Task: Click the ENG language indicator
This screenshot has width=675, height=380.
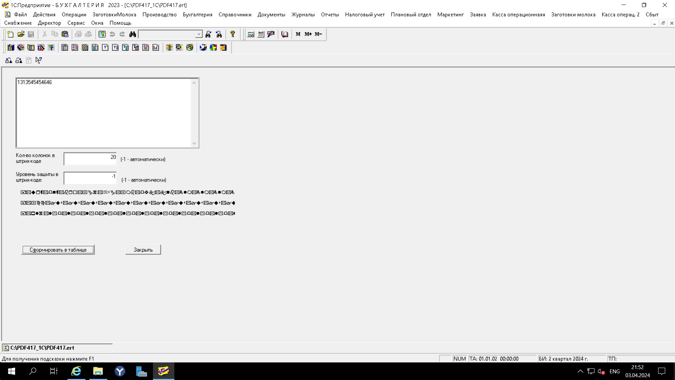Action: (615, 371)
